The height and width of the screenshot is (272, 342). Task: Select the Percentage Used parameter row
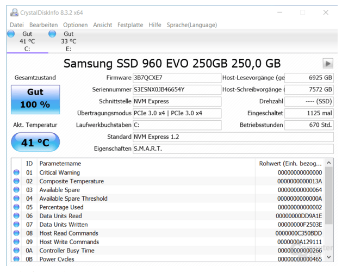pos(168,207)
